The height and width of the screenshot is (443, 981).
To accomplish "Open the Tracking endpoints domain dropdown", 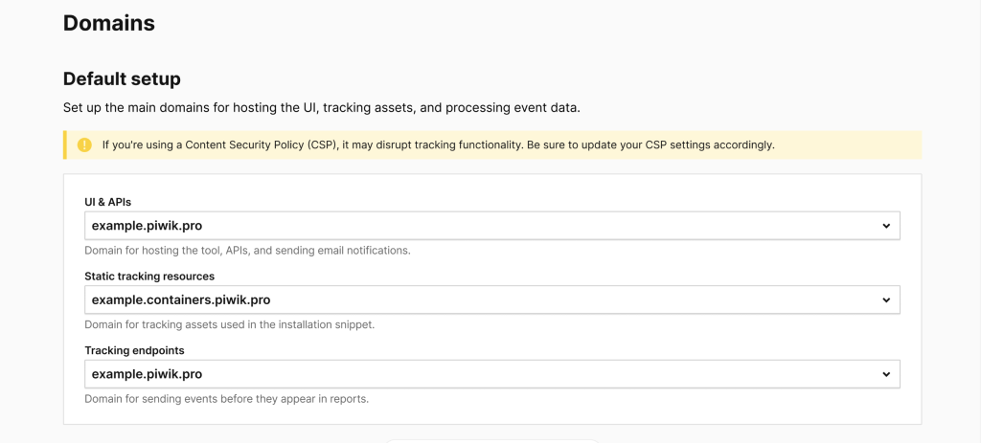I will (x=492, y=374).
